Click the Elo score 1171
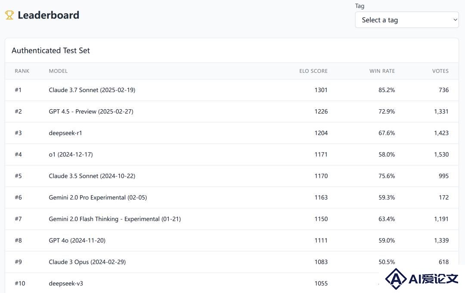This screenshot has height=293, width=465. pyautogui.click(x=321, y=154)
